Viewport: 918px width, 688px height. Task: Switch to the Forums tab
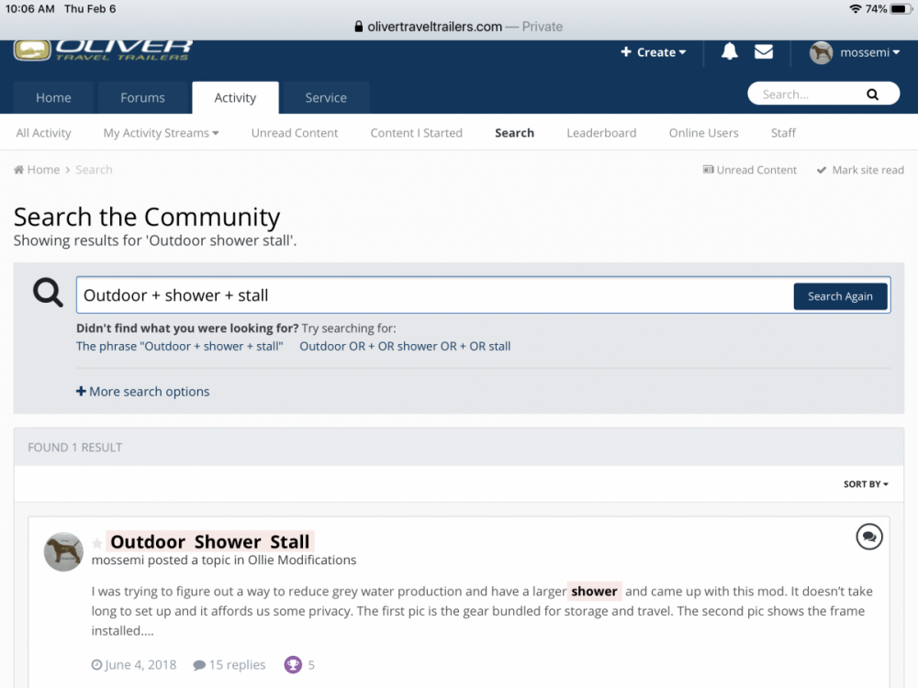pyautogui.click(x=142, y=97)
